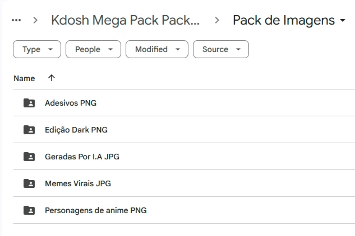Click the shared folder icon for Edição Dark PNG
355x236 pixels.
pos(29,130)
